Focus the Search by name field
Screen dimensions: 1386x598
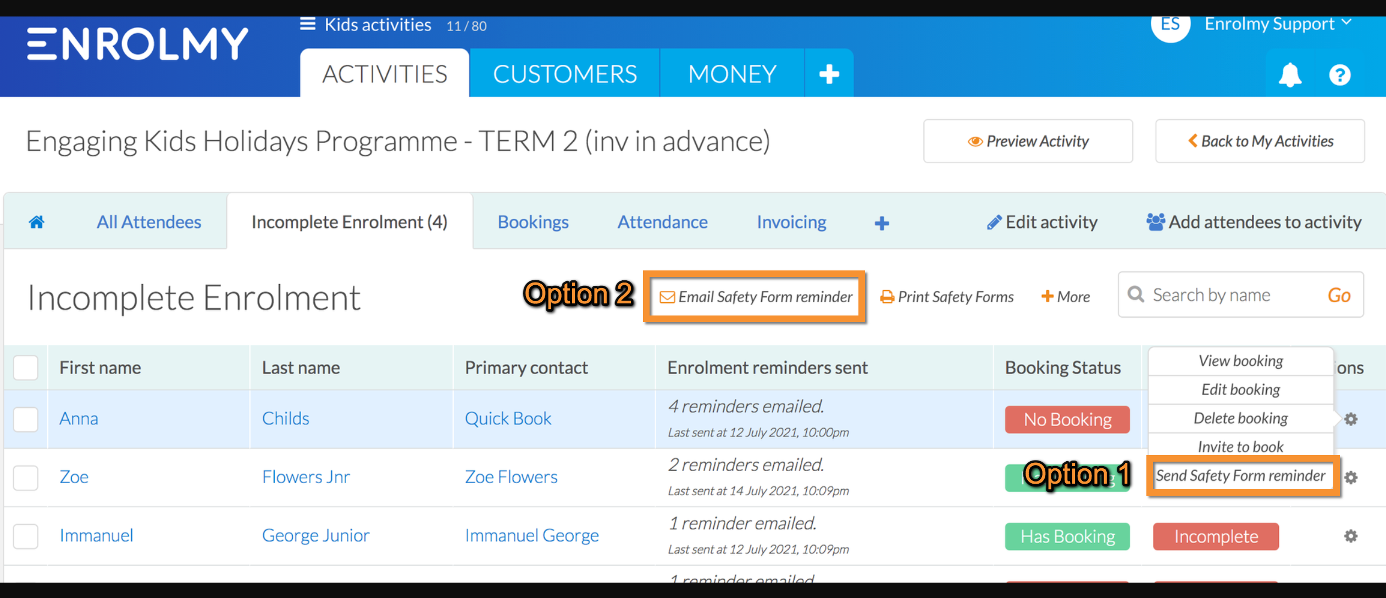(x=1231, y=295)
